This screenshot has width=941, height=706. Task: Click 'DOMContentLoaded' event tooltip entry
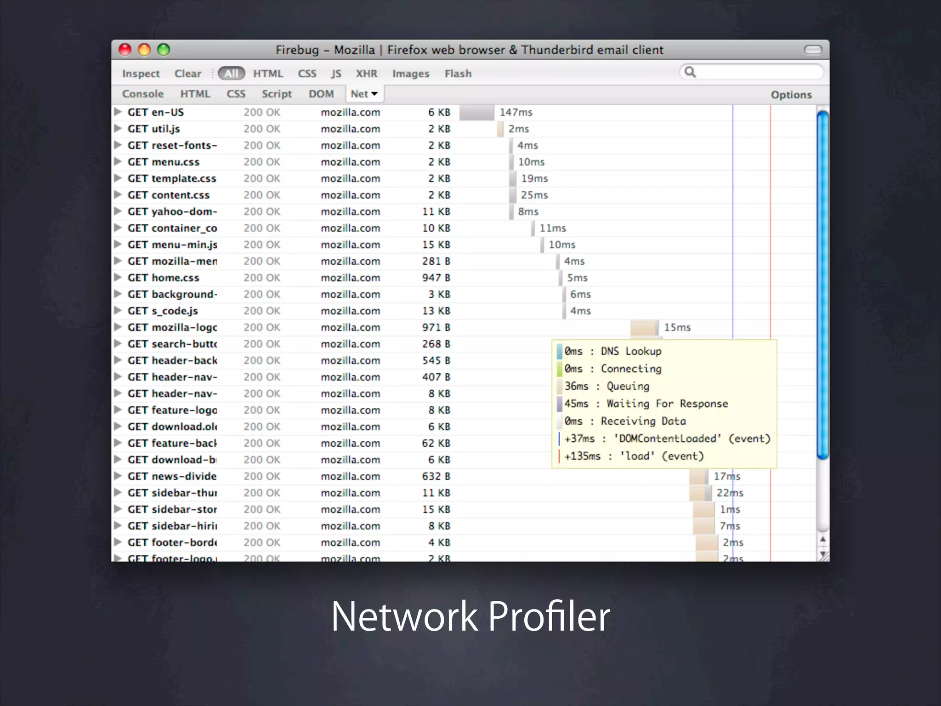coord(664,438)
